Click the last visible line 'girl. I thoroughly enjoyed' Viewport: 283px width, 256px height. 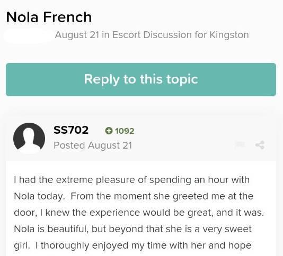point(132,245)
